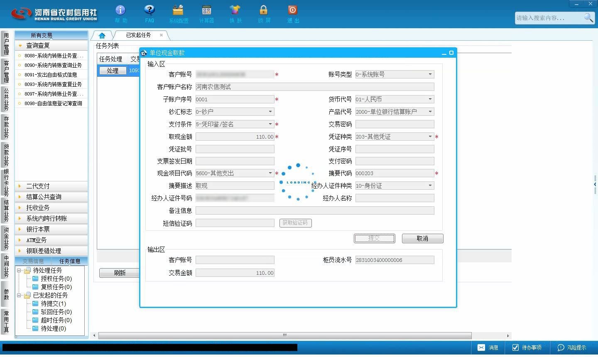
Task: Open the 经办人证件种类 dropdown
Action: (x=430, y=186)
